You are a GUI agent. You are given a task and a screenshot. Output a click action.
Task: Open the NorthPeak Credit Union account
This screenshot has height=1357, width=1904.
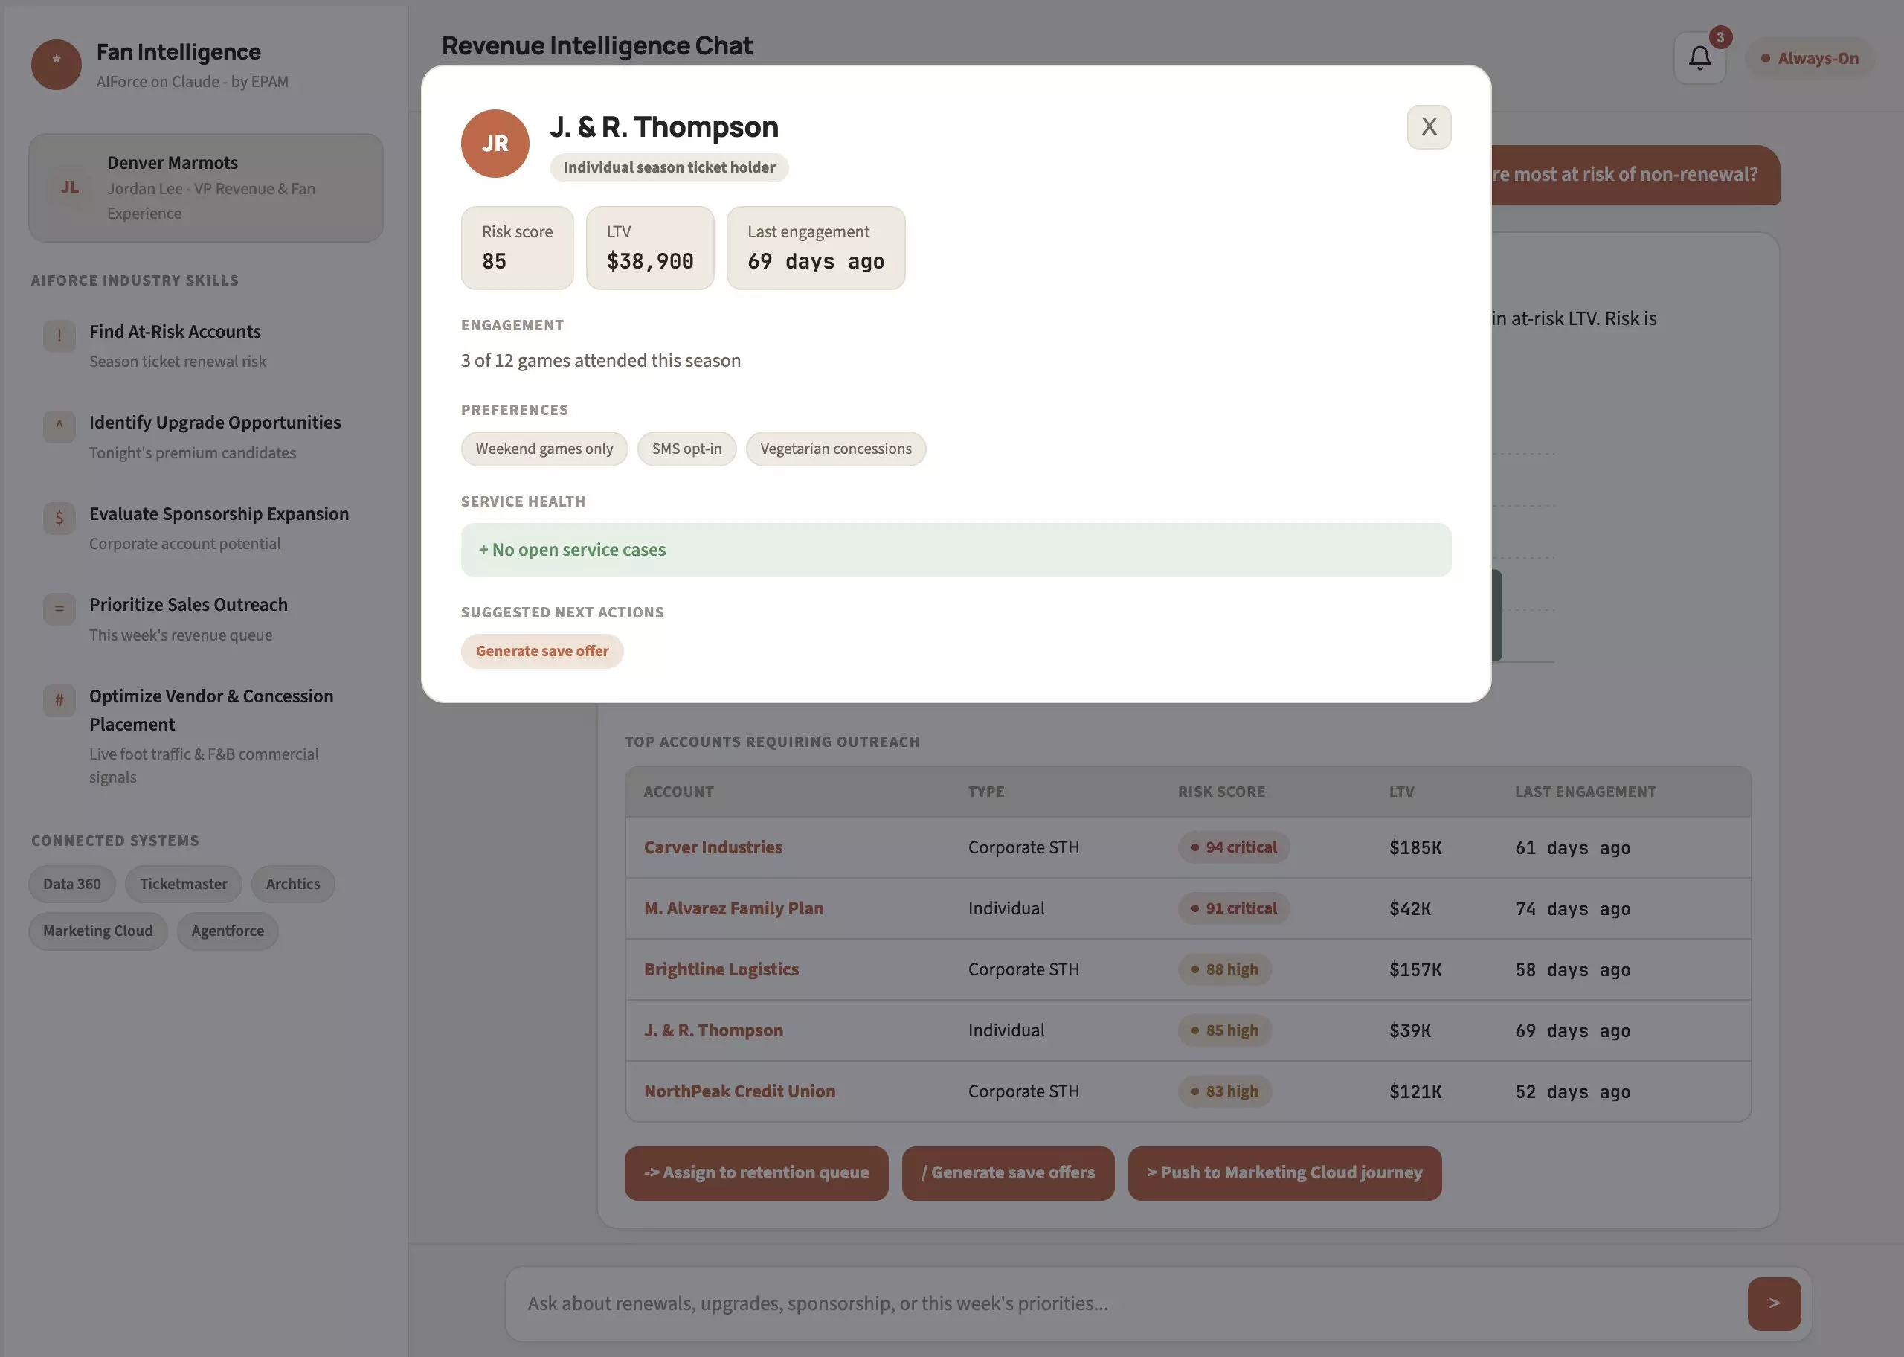739,1091
